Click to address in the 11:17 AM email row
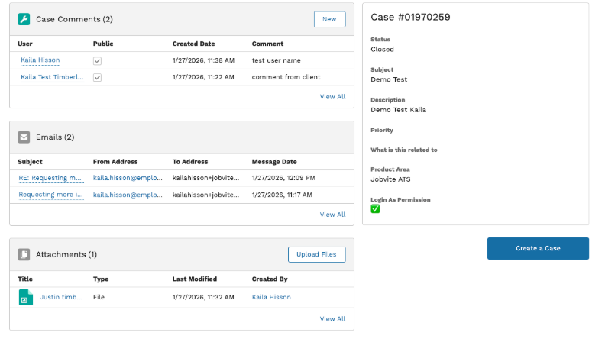Viewport: 605px width, 339px height. click(205, 195)
